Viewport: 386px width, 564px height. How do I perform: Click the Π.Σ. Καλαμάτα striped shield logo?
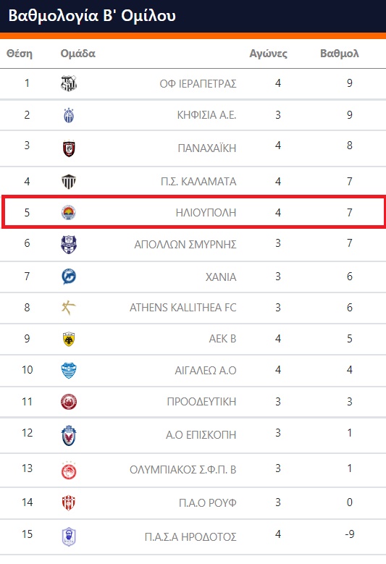69,181
